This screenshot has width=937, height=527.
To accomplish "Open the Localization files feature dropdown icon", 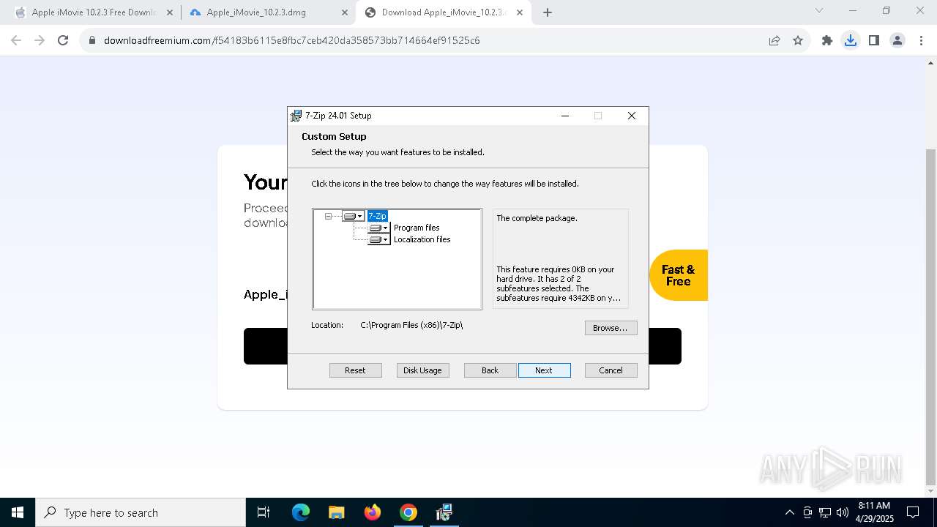I will coord(379,239).
